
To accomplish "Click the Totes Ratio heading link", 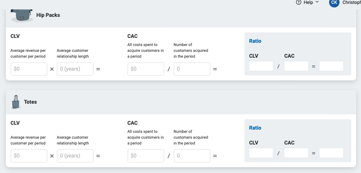I will tap(255, 128).
